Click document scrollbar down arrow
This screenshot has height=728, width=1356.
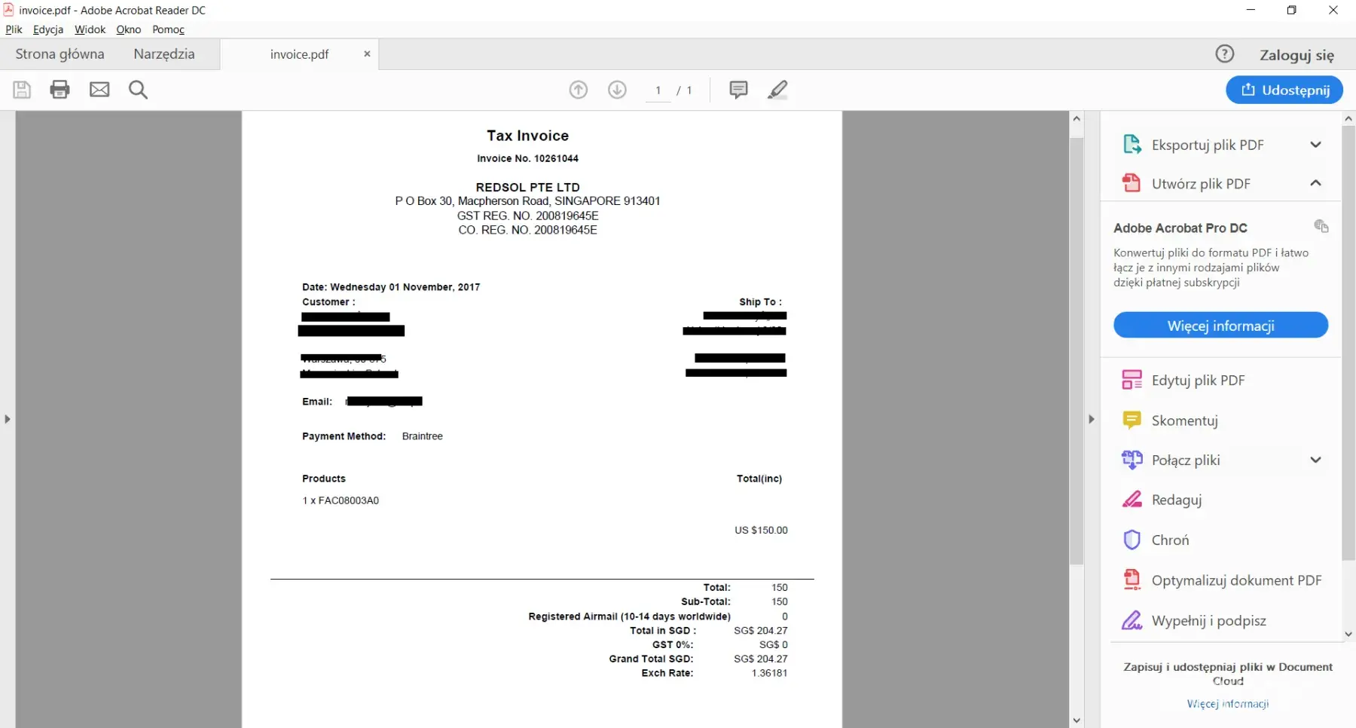[1077, 720]
